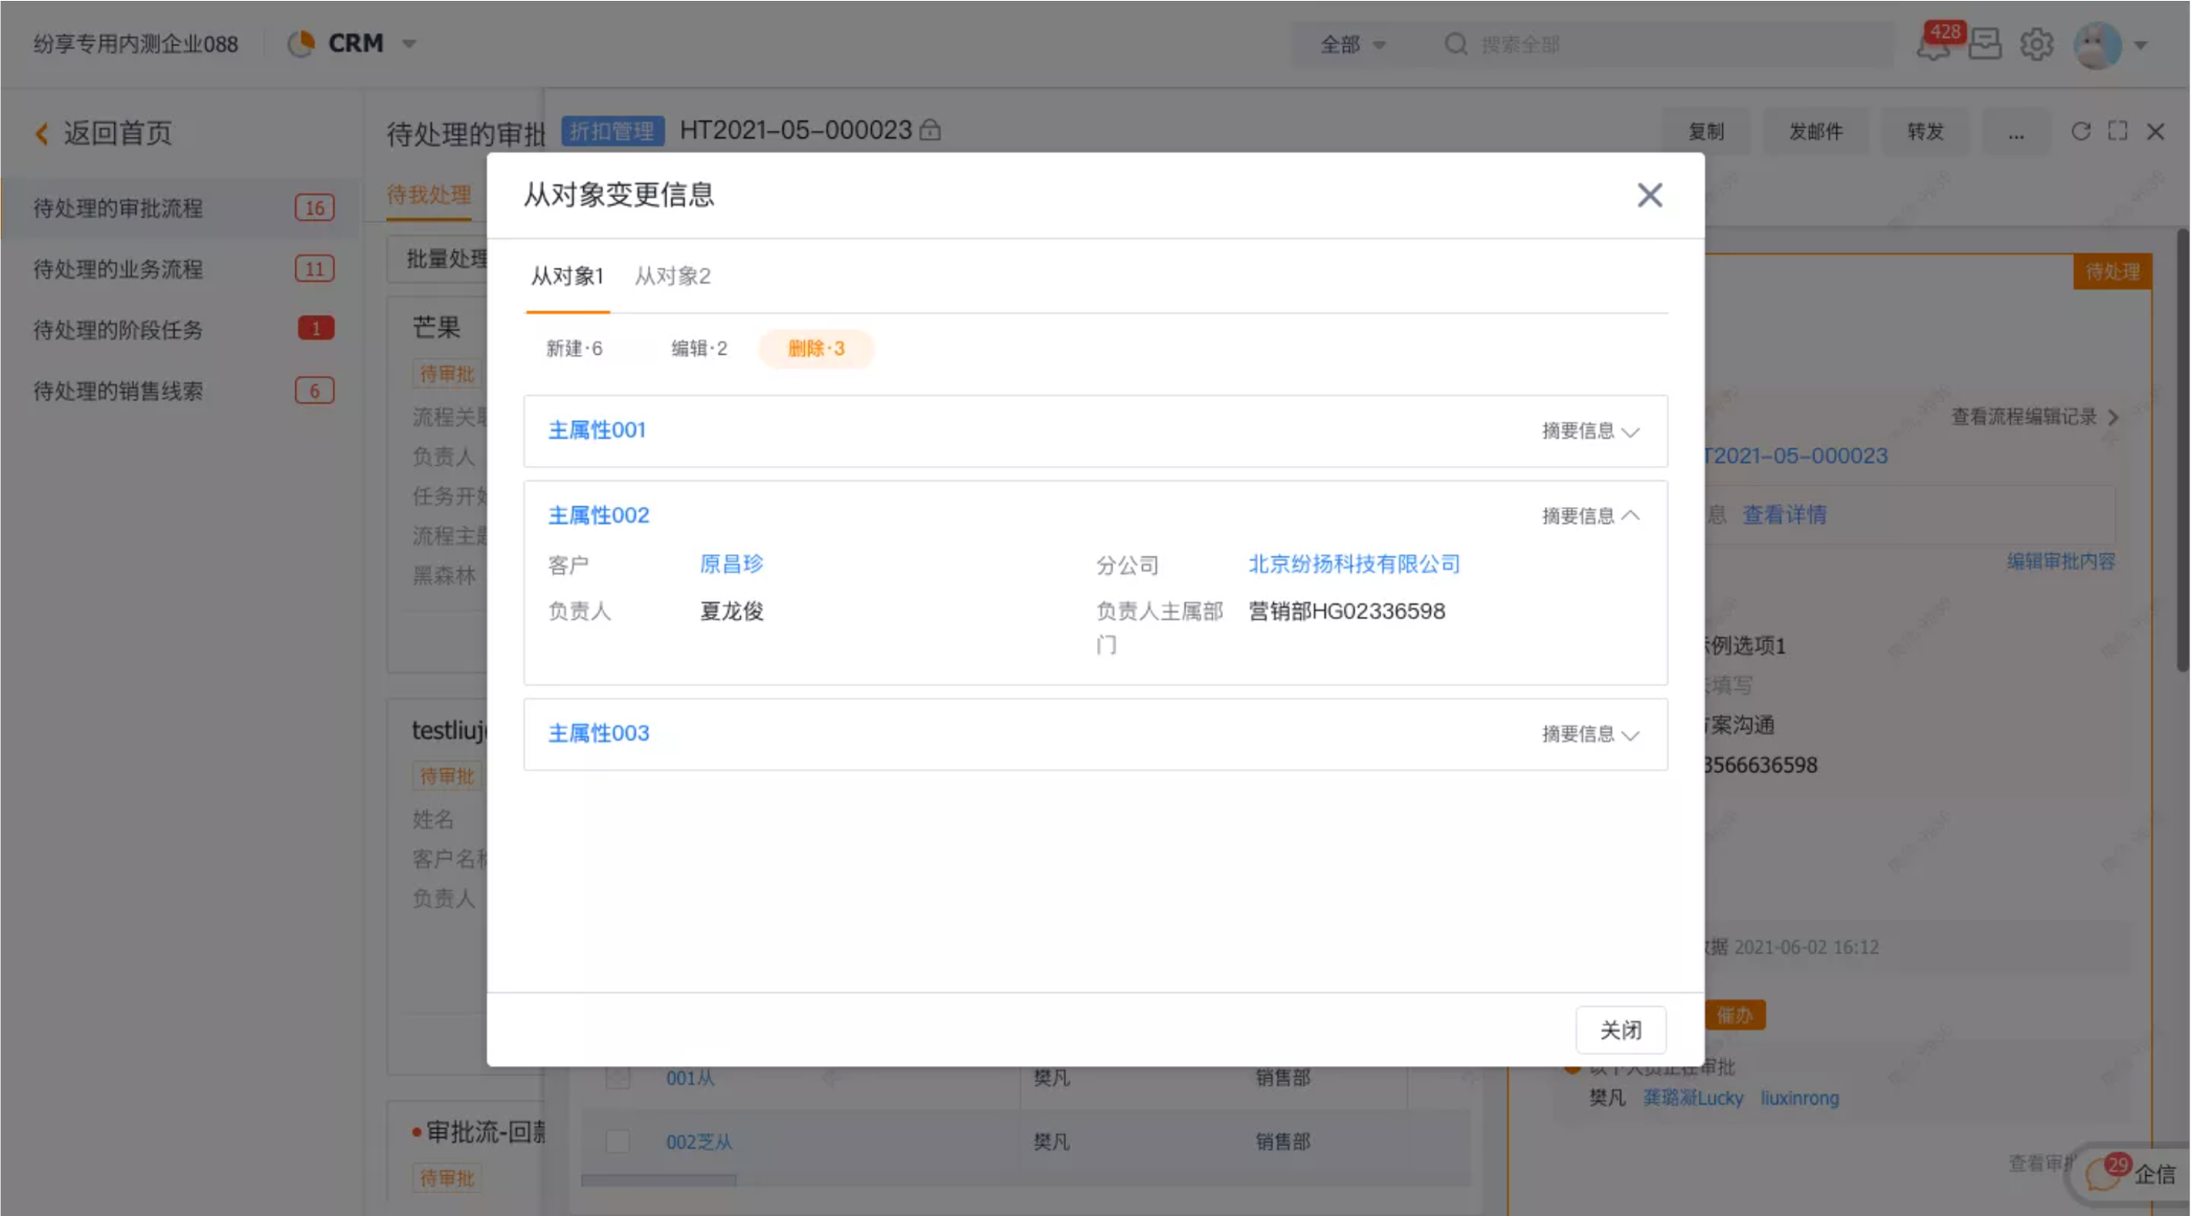Click the 复制 button in detail header
The width and height of the screenshot is (2191, 1216).
(1706, 132)
